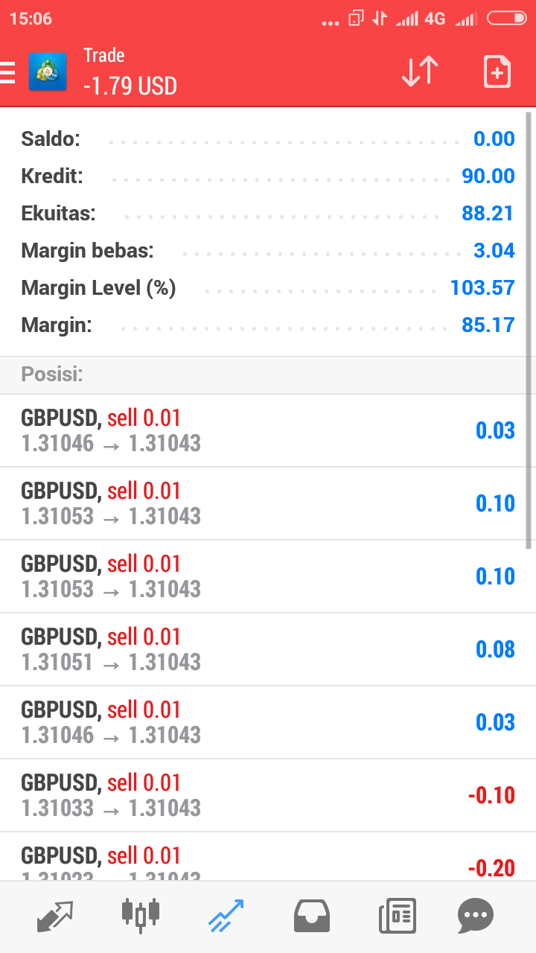Tap the MetaTrader app logo icon

[48, 72]
